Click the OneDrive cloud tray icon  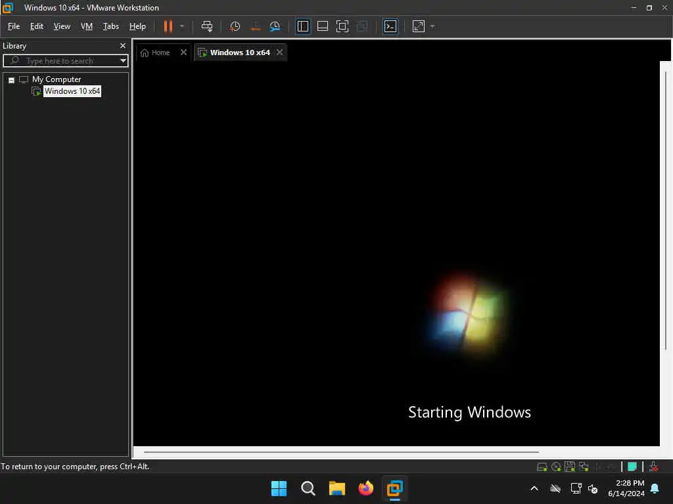(x=555, y=488)
